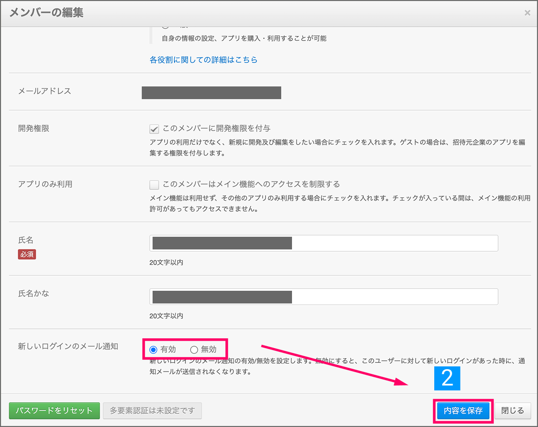The image size is (538, 427).
Task: Click the アプリのみ利用 row label
Action: tap(45, 184)
